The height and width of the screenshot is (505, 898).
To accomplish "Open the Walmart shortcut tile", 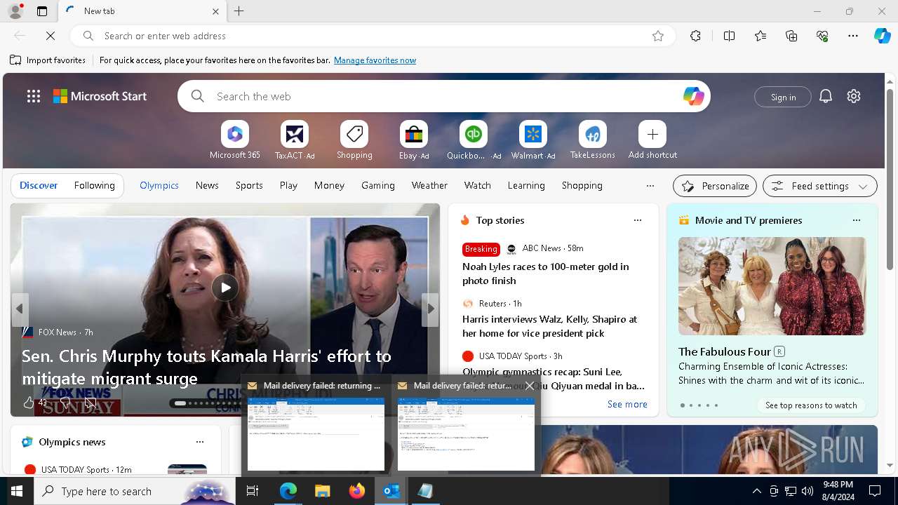I will [x=533, y=134].
